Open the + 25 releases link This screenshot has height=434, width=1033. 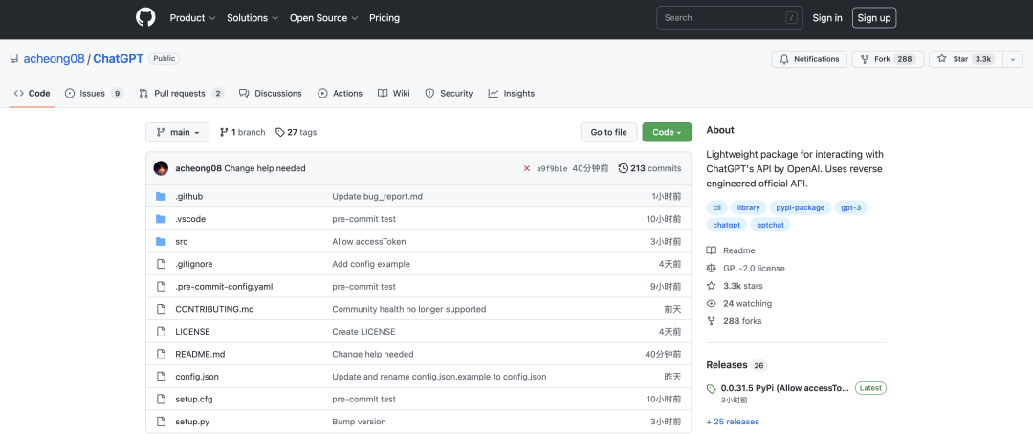pyautogui.click(x=733, y=422)
